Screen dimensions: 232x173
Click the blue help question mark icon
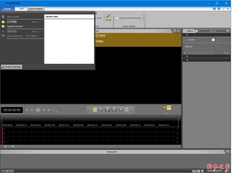[215, 8]
